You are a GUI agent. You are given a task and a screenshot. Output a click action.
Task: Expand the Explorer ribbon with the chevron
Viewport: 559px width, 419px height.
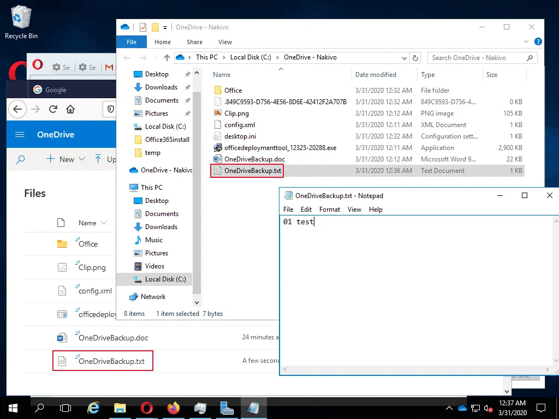527,41
